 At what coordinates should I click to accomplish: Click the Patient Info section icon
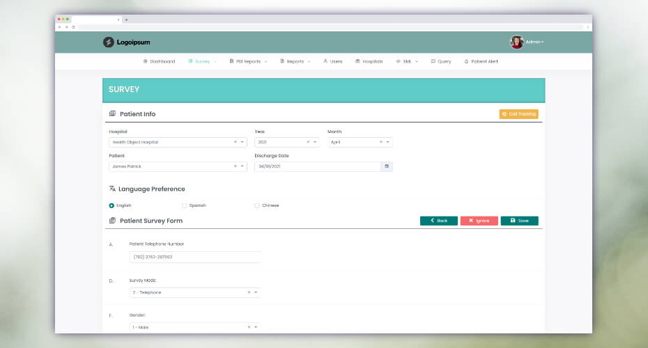(112, 113)
